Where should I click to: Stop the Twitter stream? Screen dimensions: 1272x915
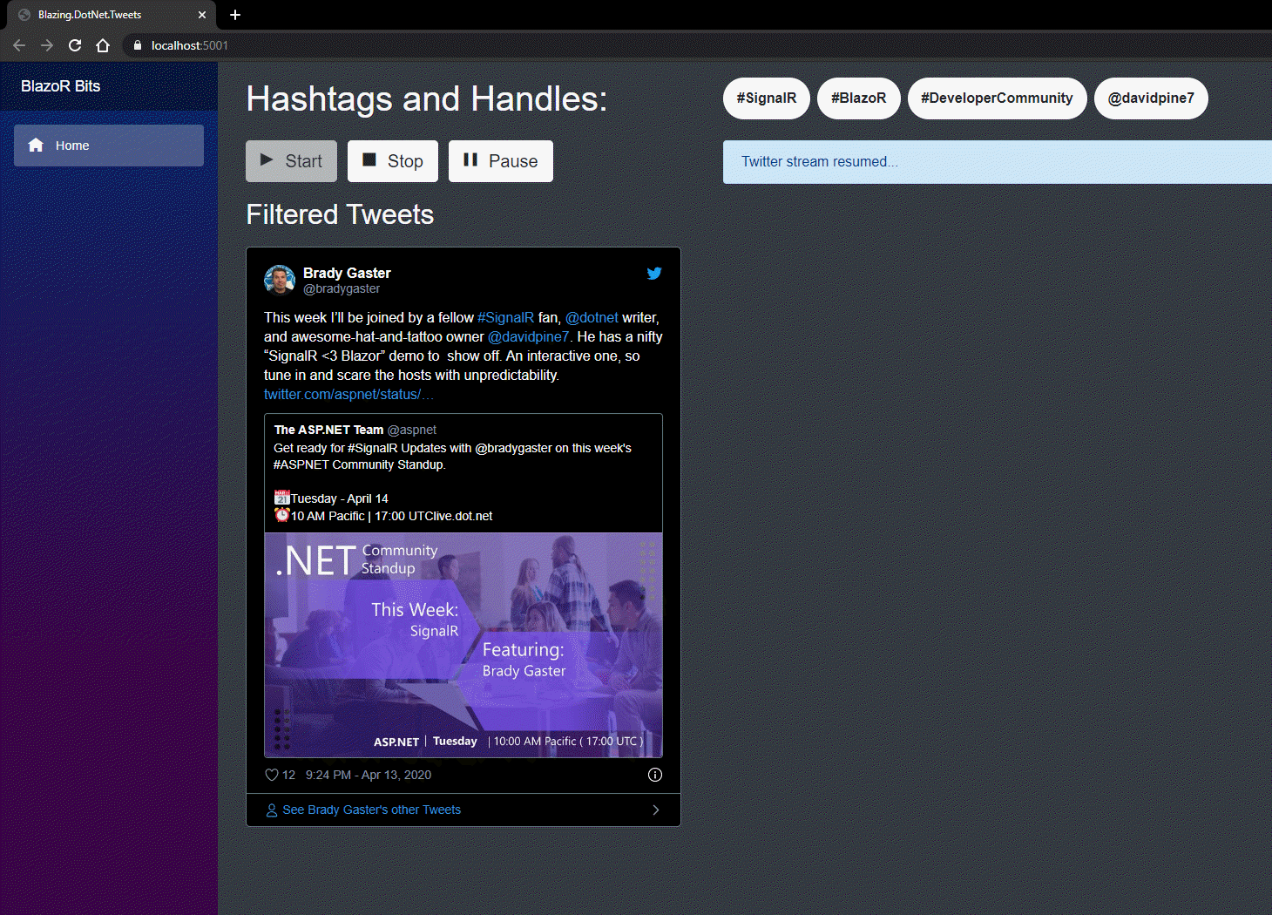[393, 161]
